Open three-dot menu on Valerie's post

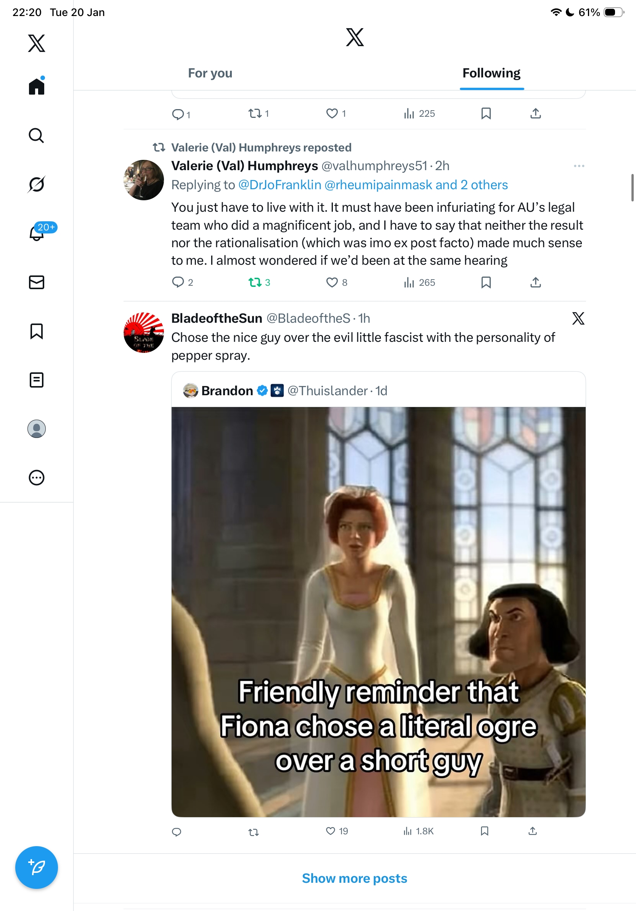tap(578, 166)
